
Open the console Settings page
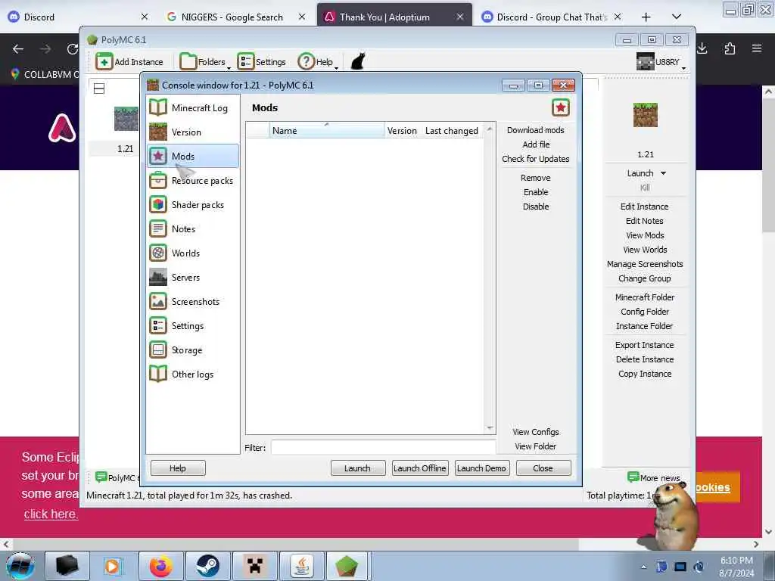click(193, 325)
